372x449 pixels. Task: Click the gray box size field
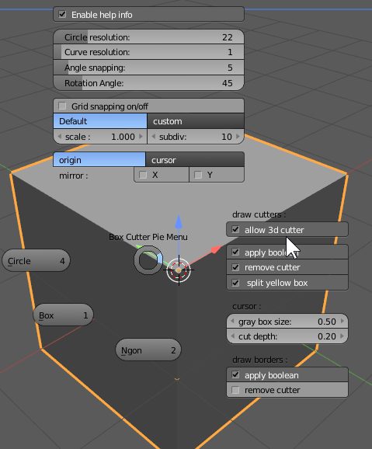tap(287, 322)
